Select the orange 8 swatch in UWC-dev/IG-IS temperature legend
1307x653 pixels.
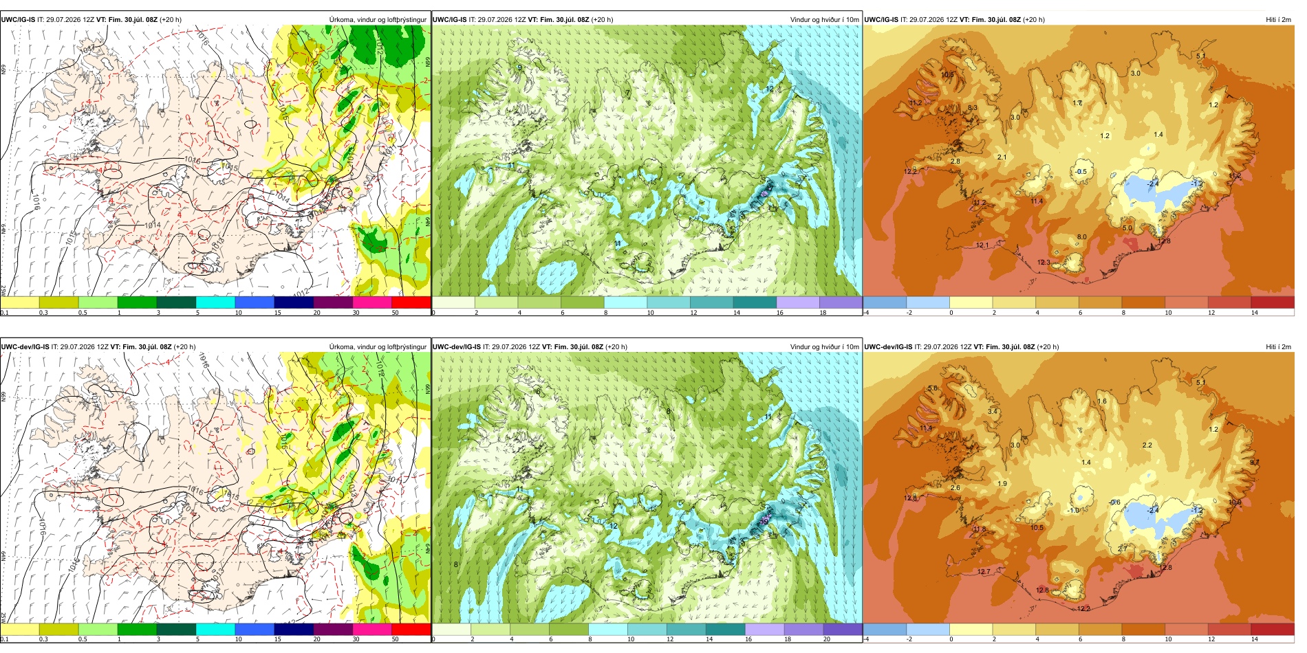pos(1143,629)
